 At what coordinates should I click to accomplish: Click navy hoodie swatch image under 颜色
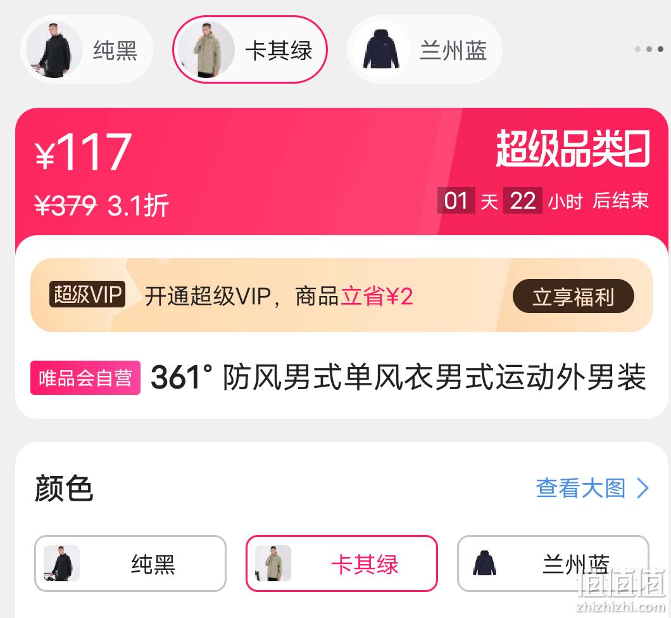(x=485, y=563)
